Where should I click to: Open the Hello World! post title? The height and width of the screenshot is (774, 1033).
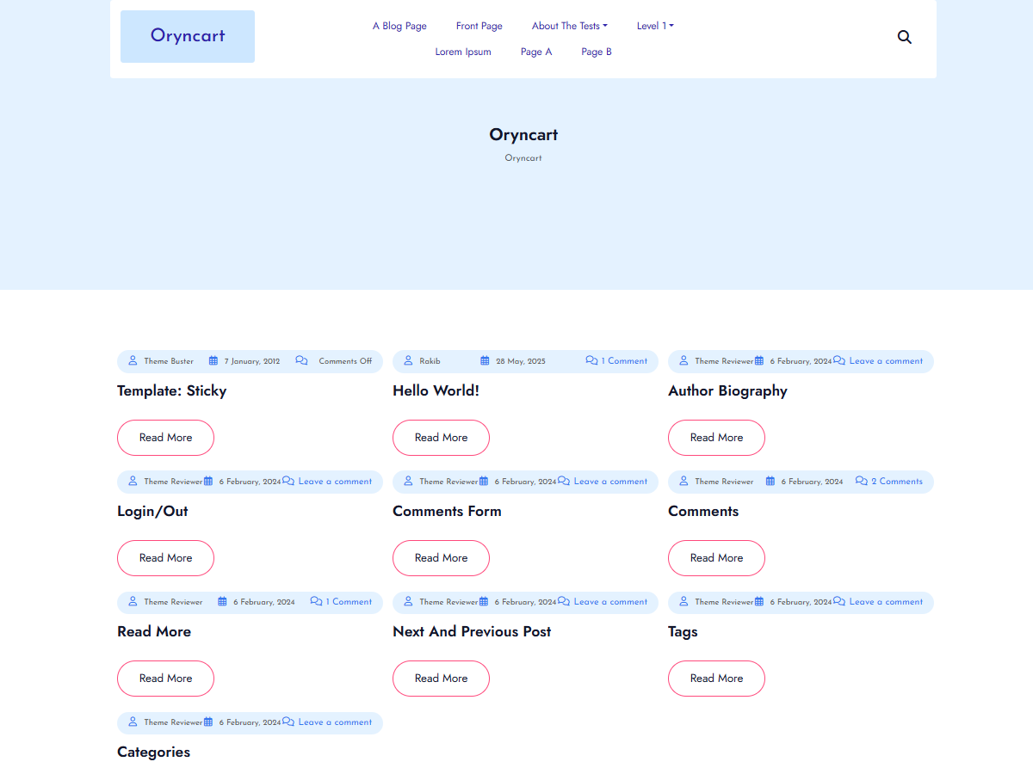coord(436,390)
